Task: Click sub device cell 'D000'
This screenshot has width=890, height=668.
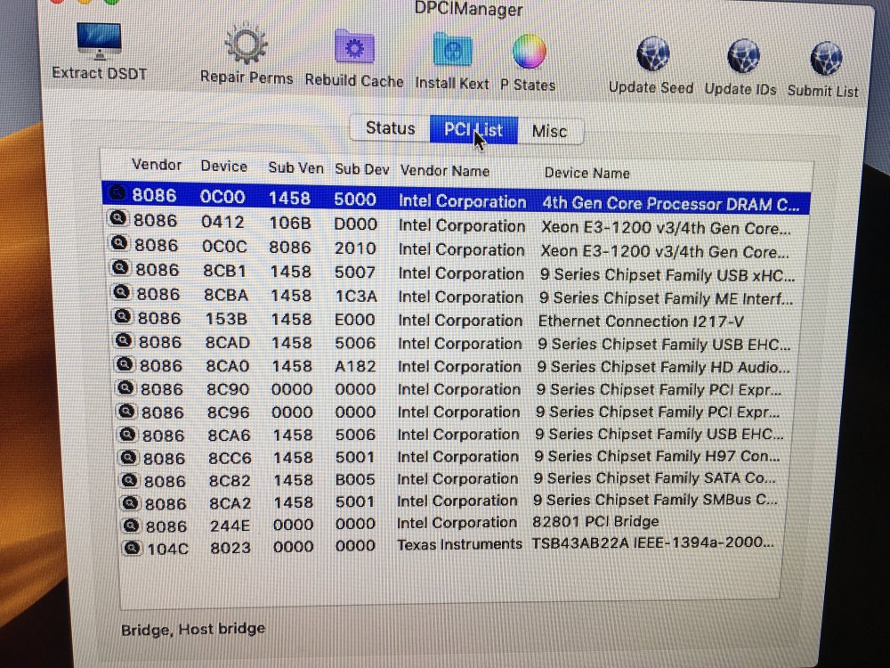Action: 355,224
